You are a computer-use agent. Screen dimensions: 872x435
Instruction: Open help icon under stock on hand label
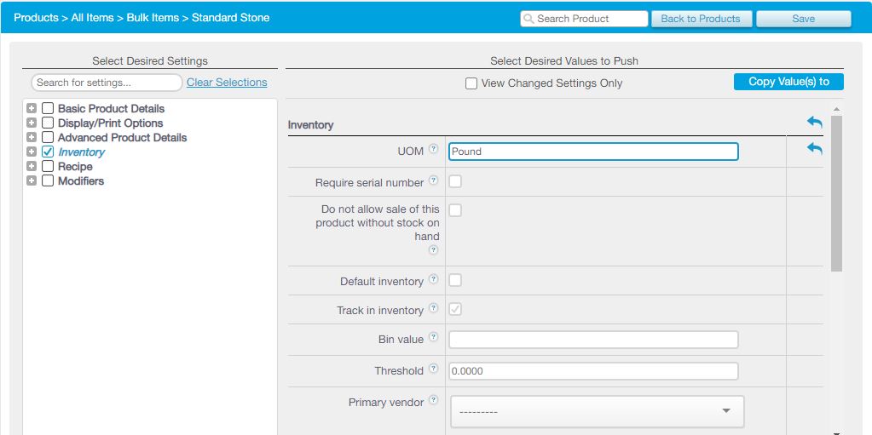tap(434, 250)
